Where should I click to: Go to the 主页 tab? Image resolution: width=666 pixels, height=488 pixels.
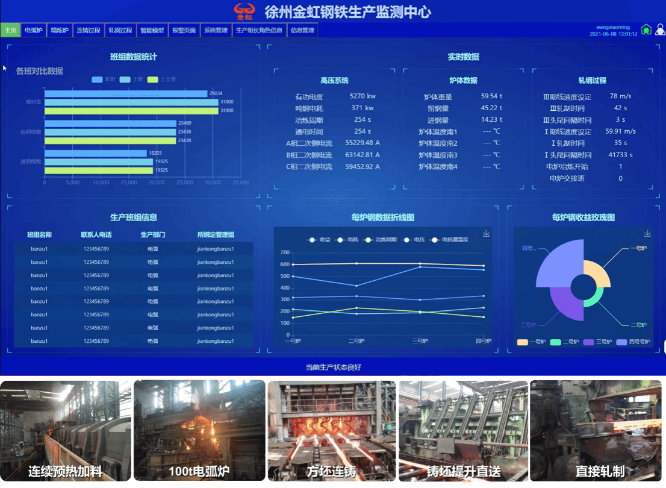[10, 30]
